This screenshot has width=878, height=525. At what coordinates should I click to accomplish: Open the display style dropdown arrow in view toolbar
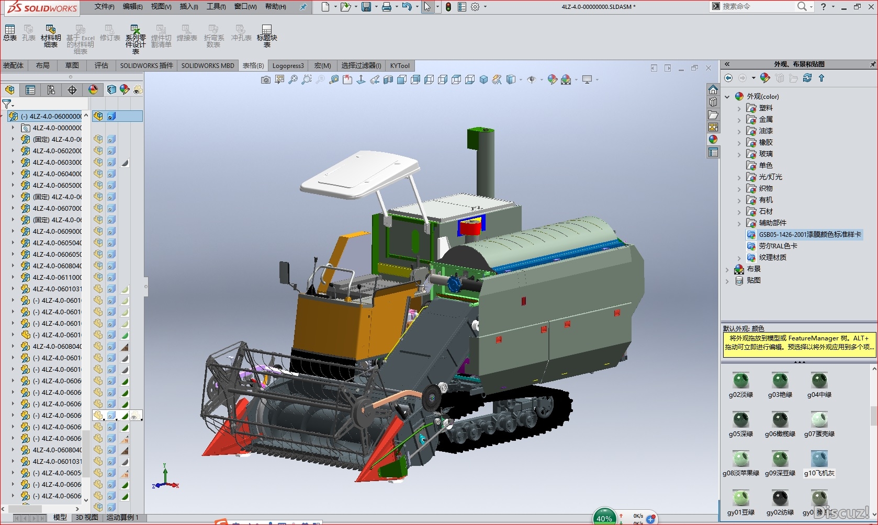[x=521, y=80]
